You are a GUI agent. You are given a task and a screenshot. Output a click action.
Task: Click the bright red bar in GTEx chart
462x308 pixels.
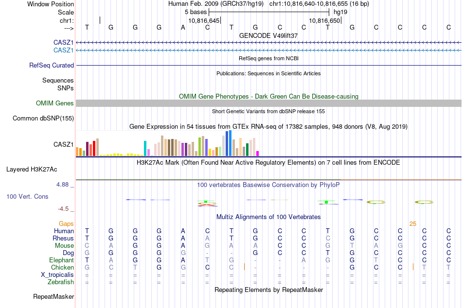94,148
